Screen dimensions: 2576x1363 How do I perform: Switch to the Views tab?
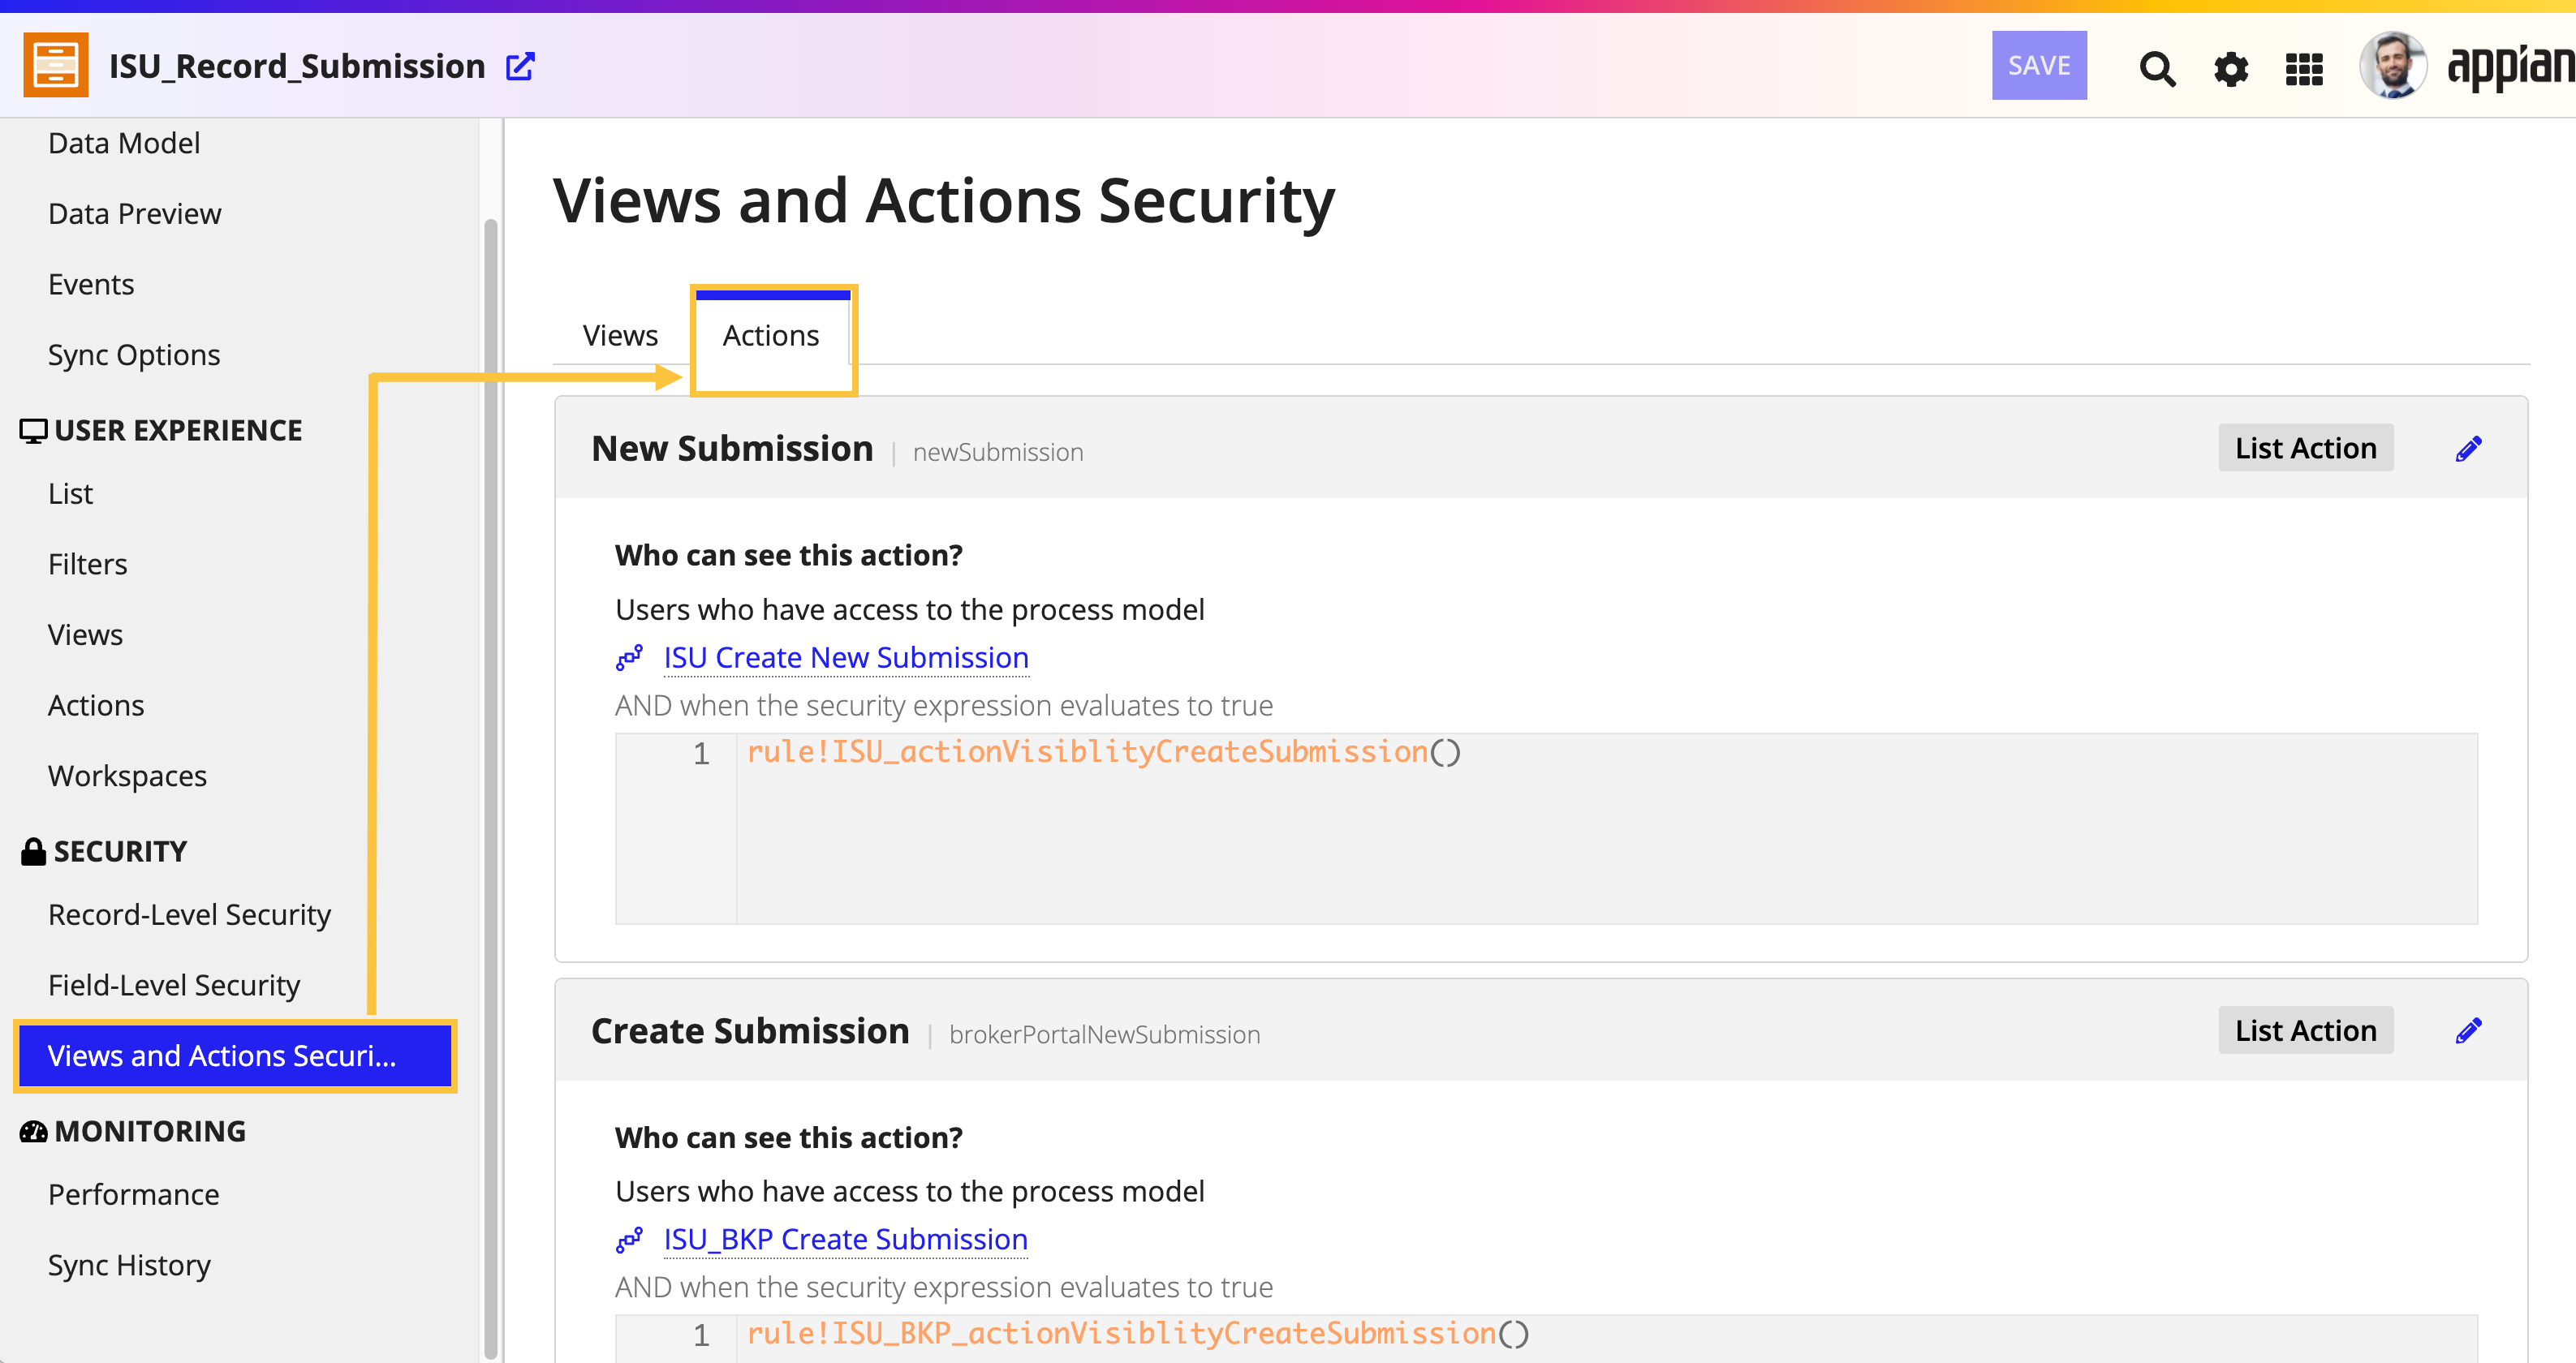(x=620, y=336)
